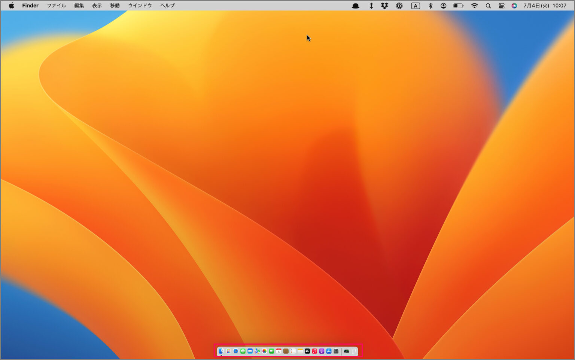Open Spotlight search
Image resolution: width=575 pixels, height=360 pixels.
click(x=488, y=5)
